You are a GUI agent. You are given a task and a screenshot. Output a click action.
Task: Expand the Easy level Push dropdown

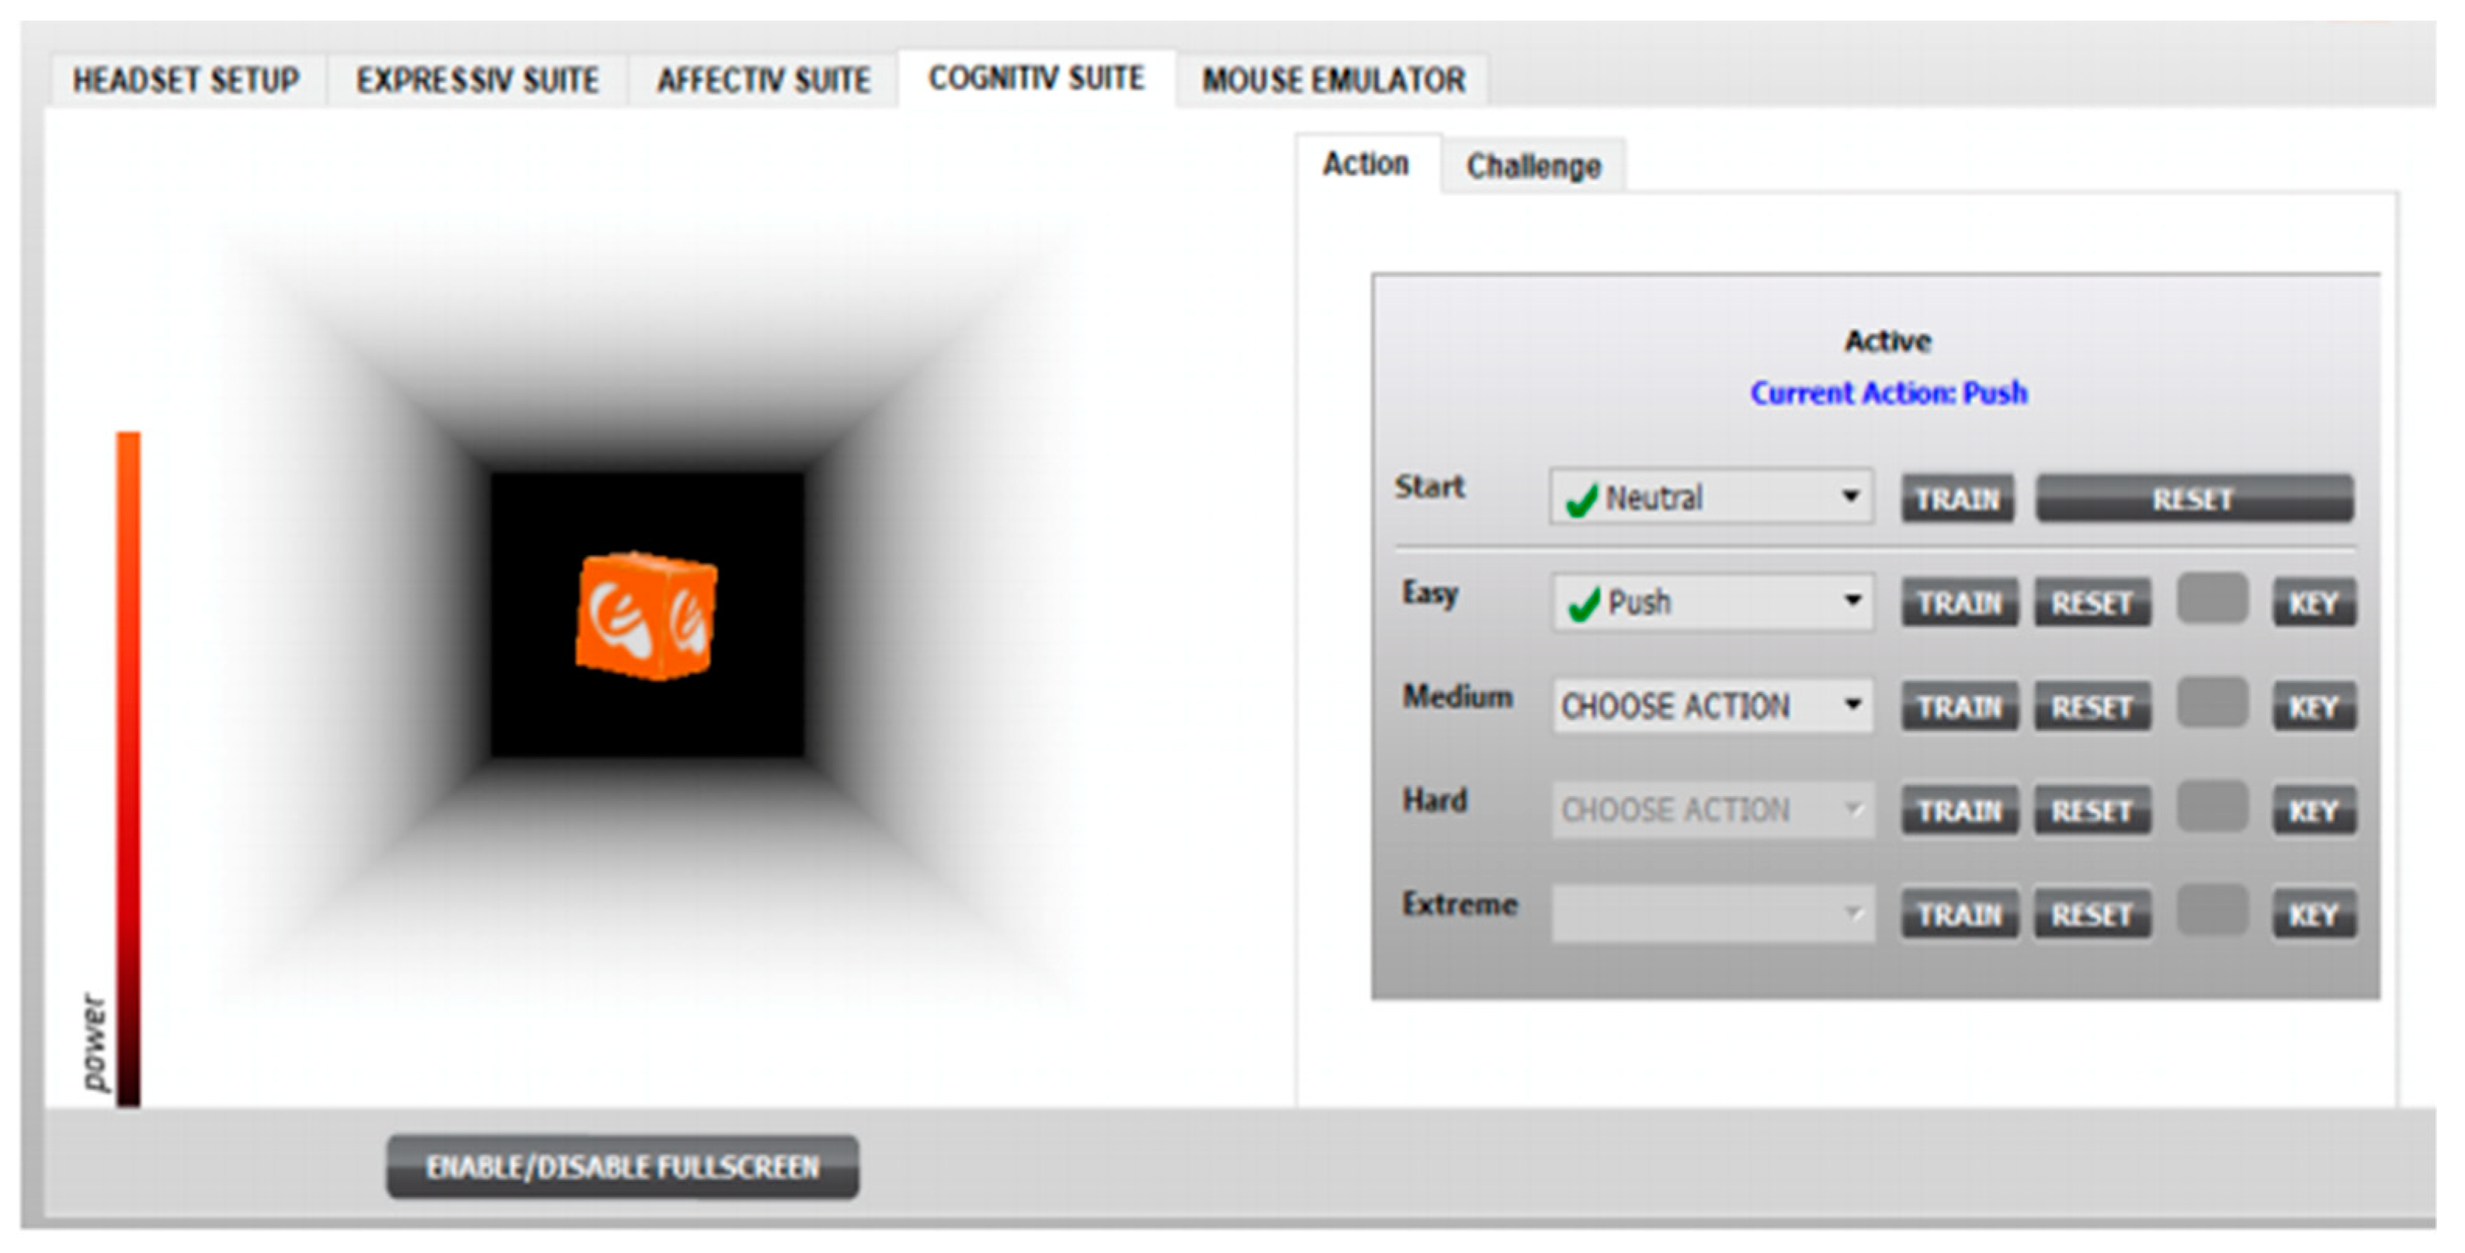tap(1711, 601)
